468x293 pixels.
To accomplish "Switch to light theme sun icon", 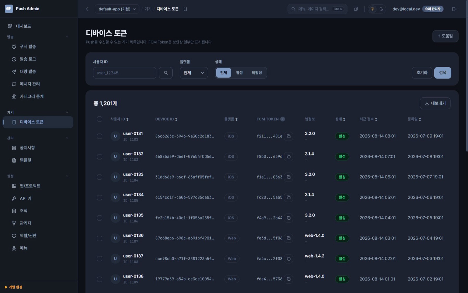I will (x=372, y=9).
